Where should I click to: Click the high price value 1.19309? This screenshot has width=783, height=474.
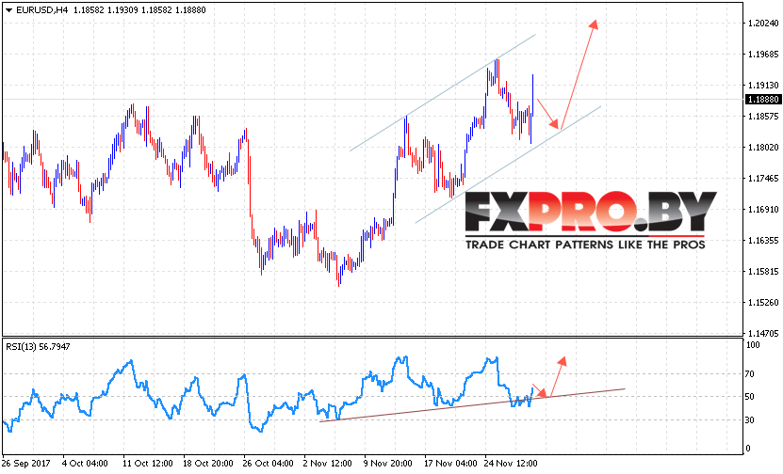[x=122, y=10]
